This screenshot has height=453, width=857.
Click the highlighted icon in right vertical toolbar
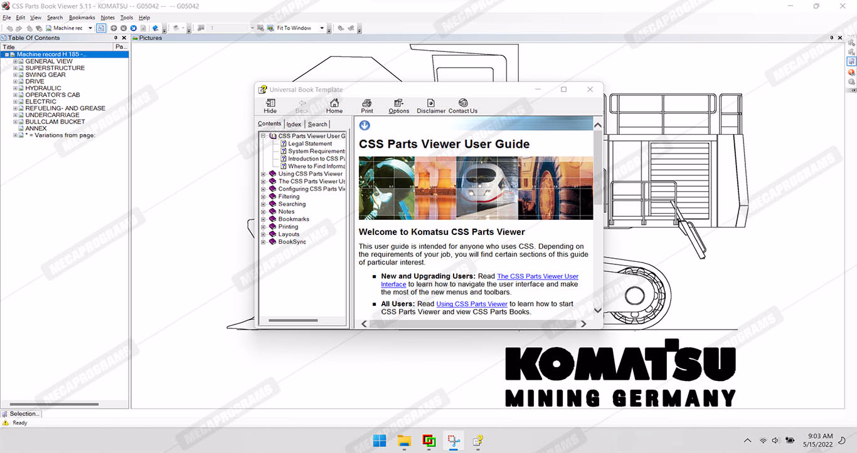click(x=851, y=62)
